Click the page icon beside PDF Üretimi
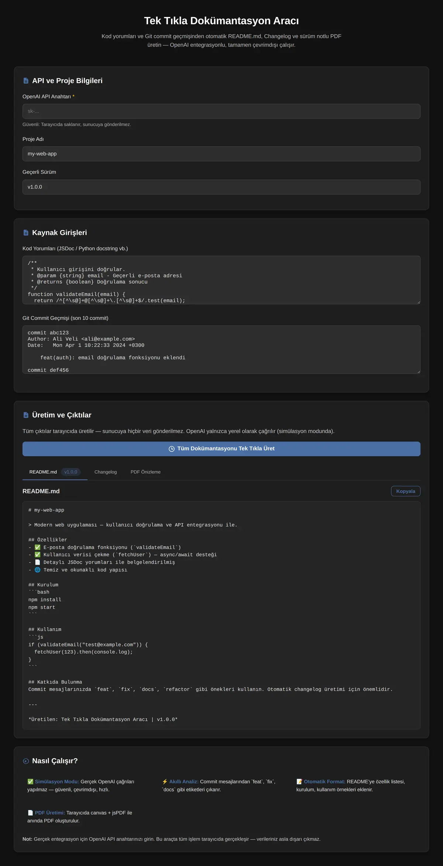The image size is (443, 866). pos(30,812)
